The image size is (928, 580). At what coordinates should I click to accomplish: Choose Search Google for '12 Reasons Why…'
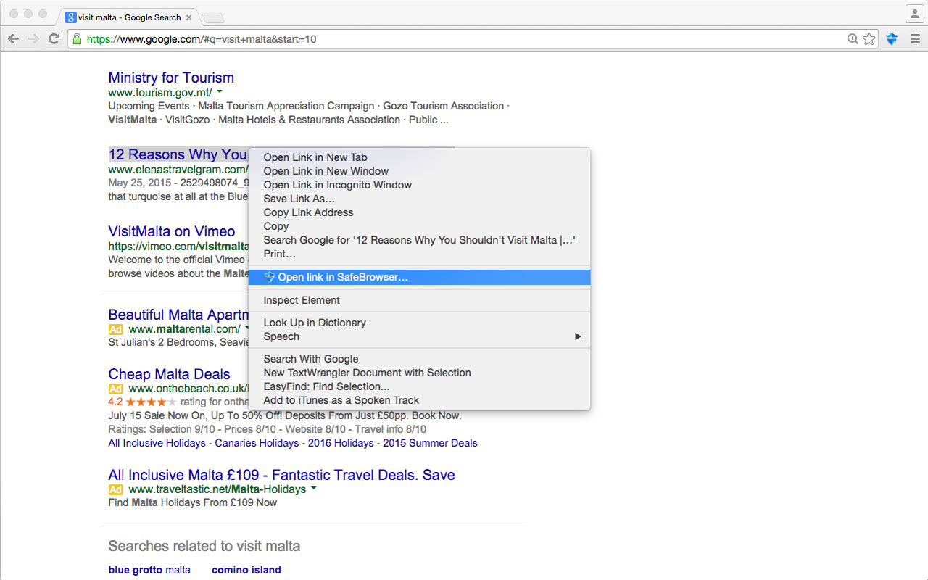coord(419,240)
